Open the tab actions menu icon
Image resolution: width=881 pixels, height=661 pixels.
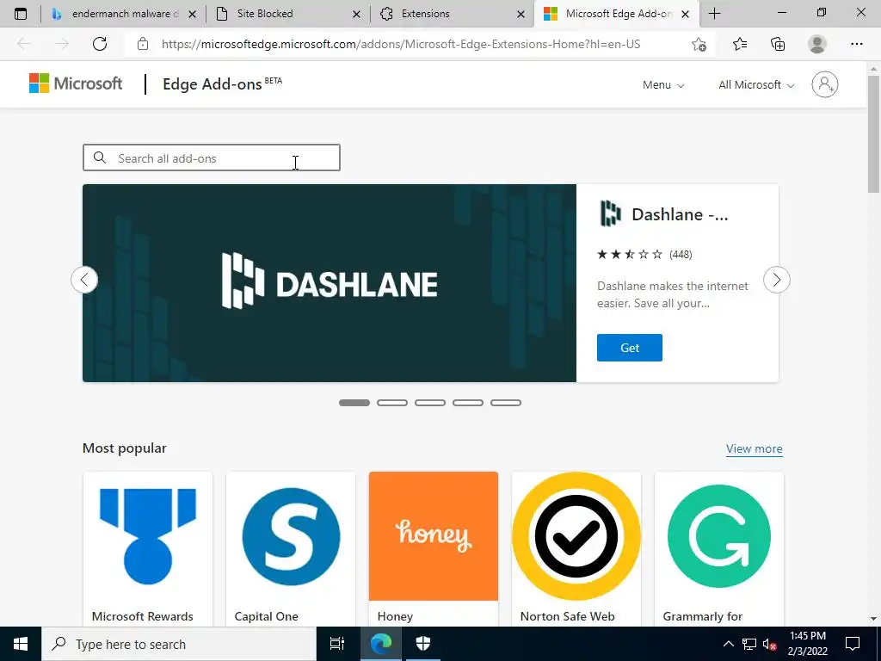[21, 14]
